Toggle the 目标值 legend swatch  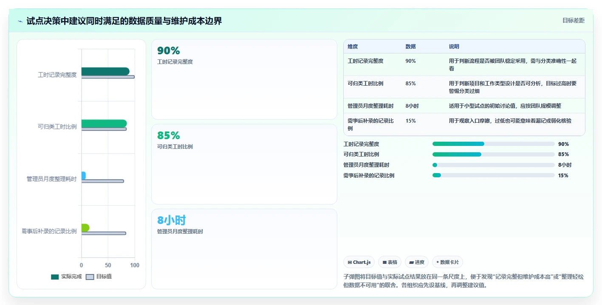90,277
